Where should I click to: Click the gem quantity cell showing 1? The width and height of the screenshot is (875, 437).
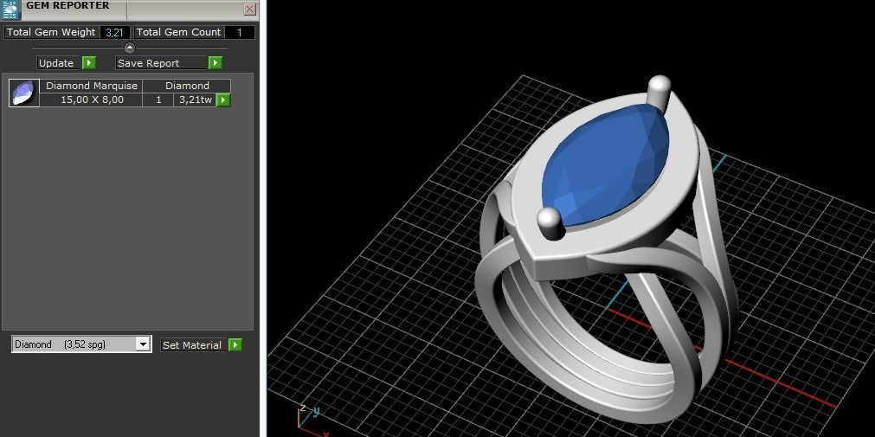[x=158, y=100]
